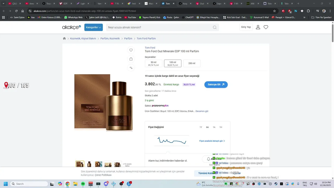The width and height of the screenshot is (334, 188).
Task: Open the +15 resim daha gallery link
Action: tap(127, 165)
